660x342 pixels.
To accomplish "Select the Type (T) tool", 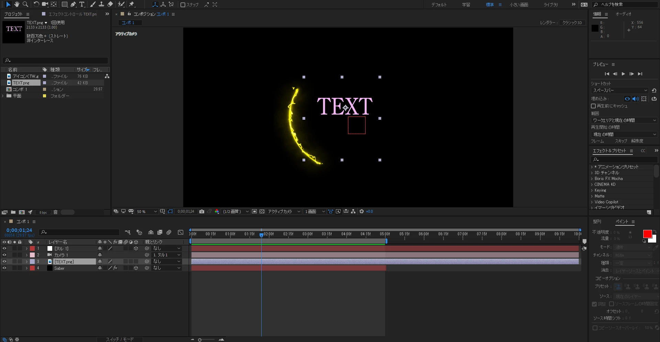I will [x=82, y=4].
